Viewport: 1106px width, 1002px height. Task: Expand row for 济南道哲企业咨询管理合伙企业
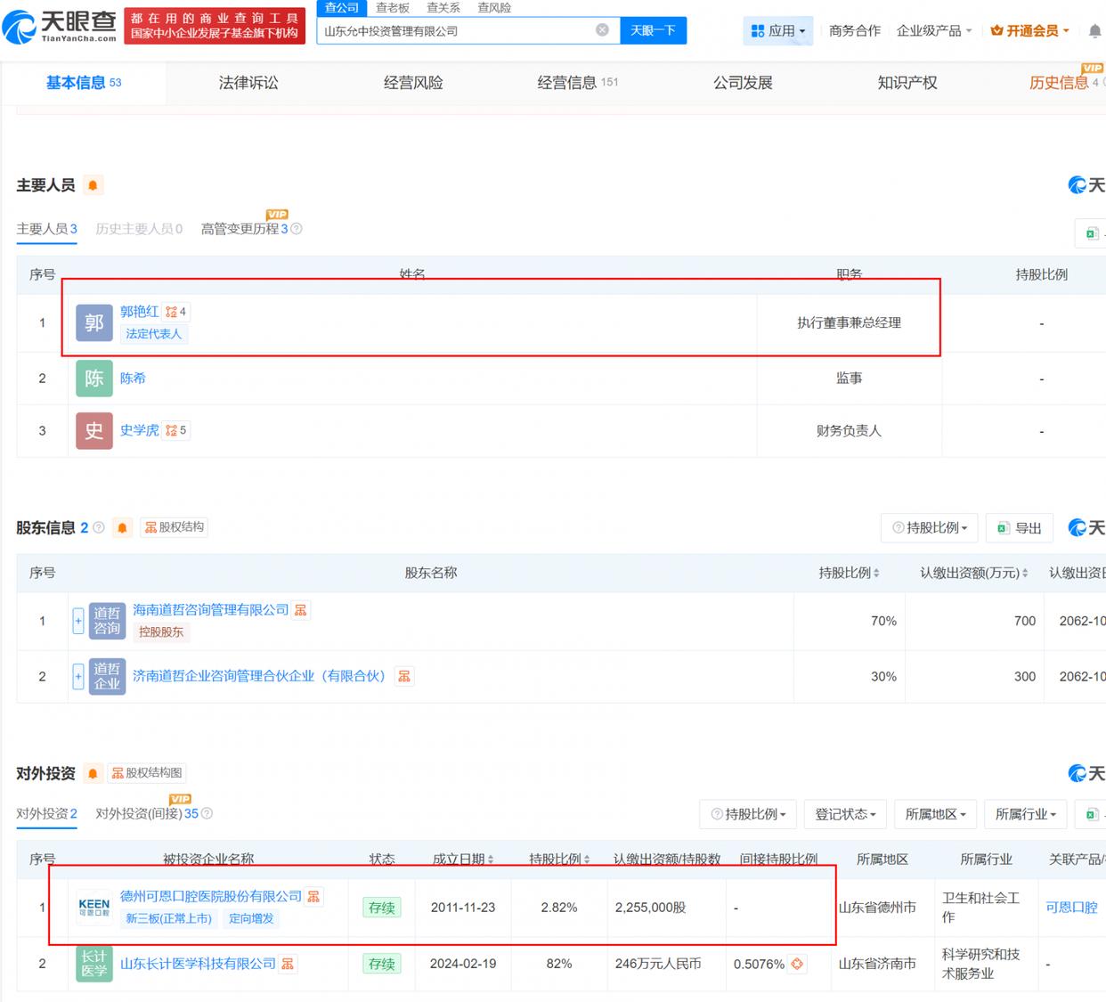(x=78, y=677)
